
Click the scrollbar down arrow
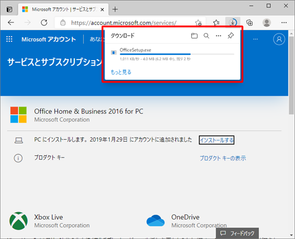click(x=291, y=235)
